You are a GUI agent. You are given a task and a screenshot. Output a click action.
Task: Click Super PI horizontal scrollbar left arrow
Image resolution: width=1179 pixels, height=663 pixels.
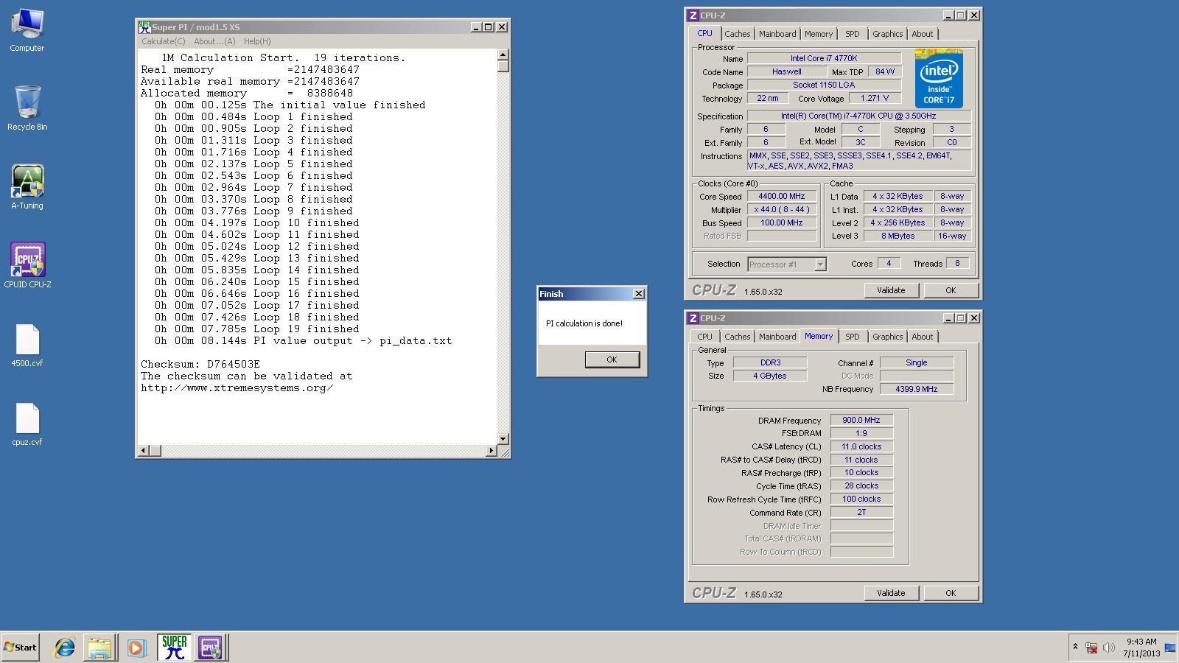tap(144, 450)
